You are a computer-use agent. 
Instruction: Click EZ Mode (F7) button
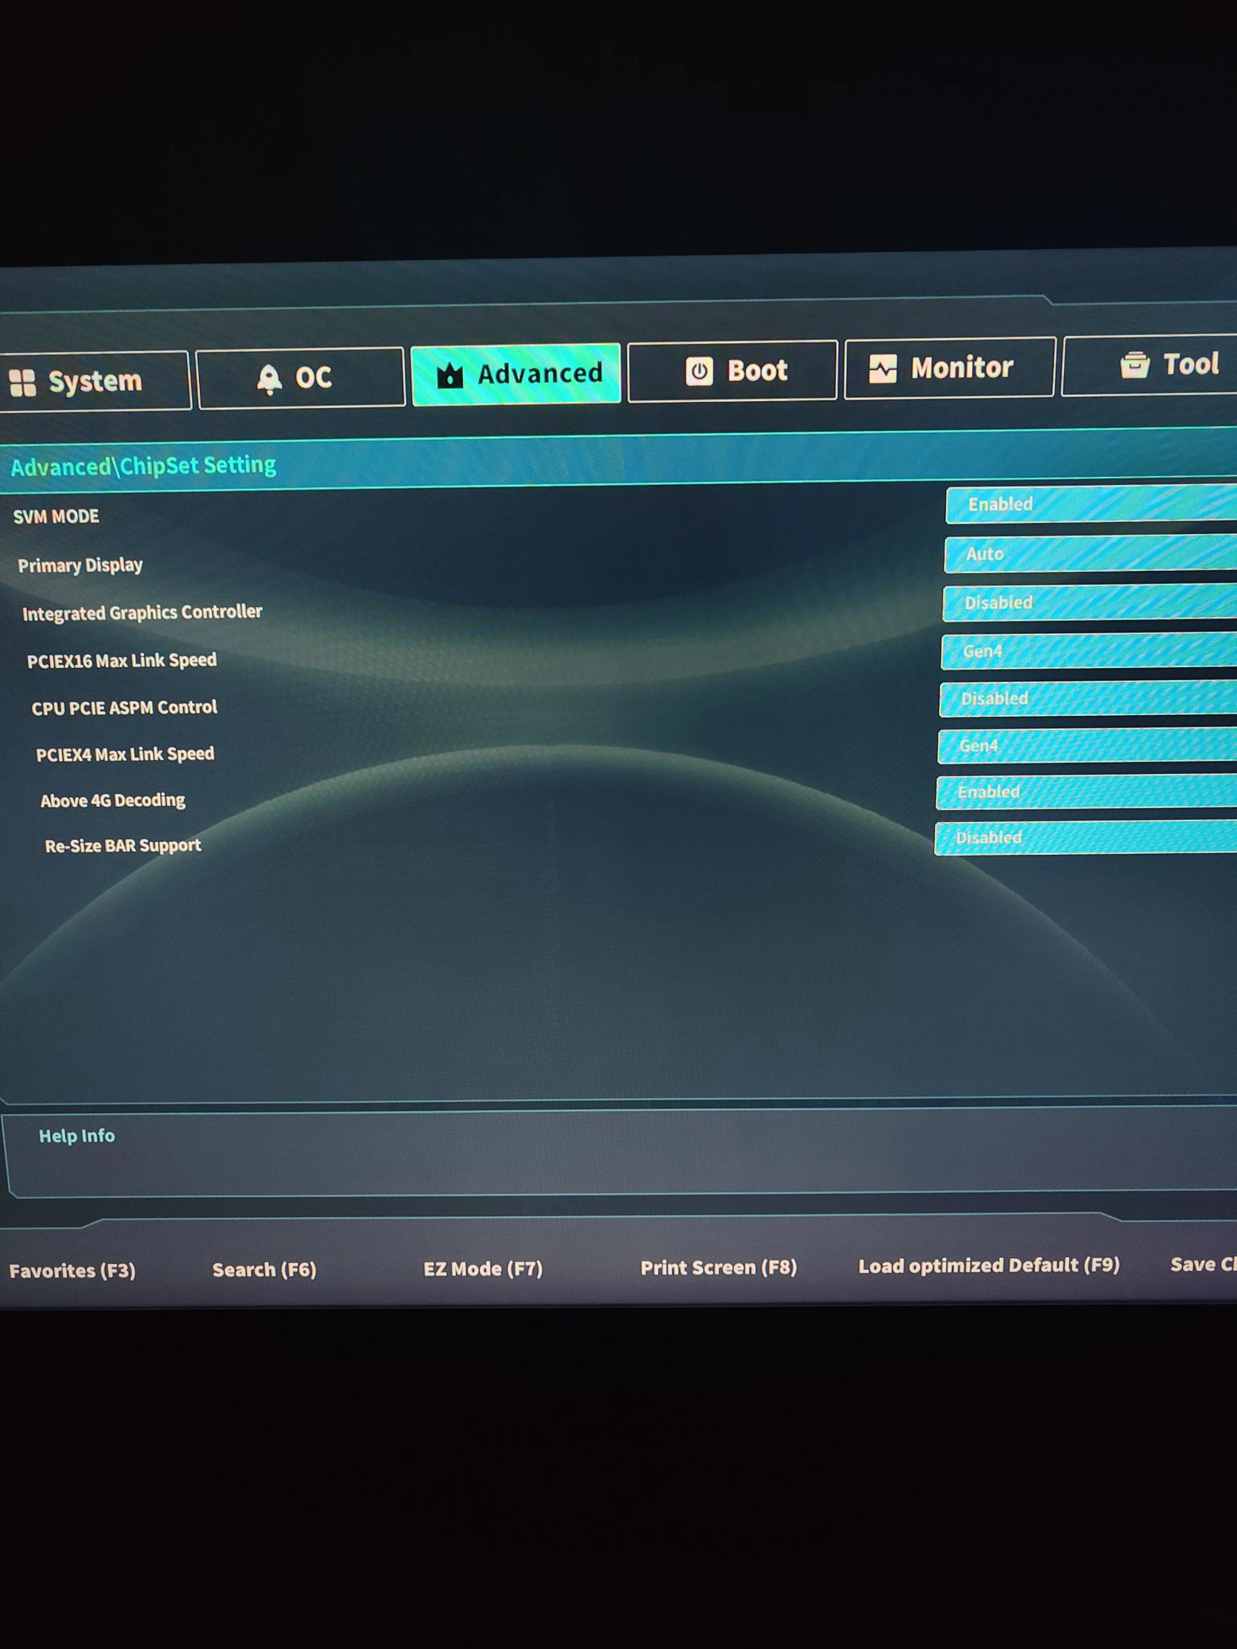coord(482,1269)
